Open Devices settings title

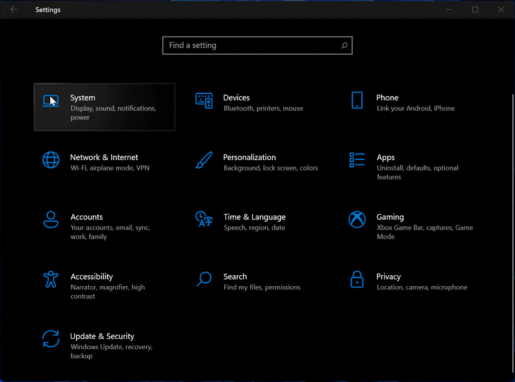236,98
